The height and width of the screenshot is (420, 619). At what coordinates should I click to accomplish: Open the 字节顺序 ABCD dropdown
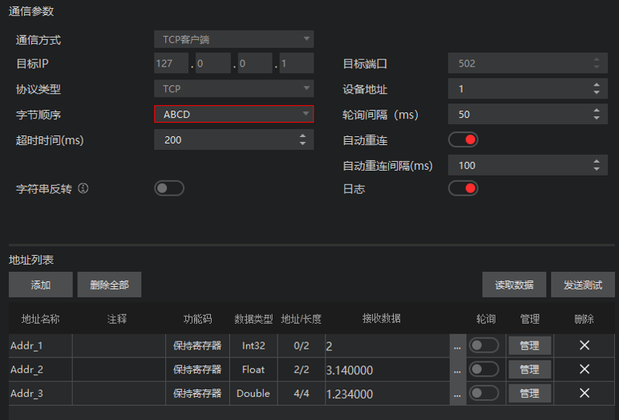233,115
